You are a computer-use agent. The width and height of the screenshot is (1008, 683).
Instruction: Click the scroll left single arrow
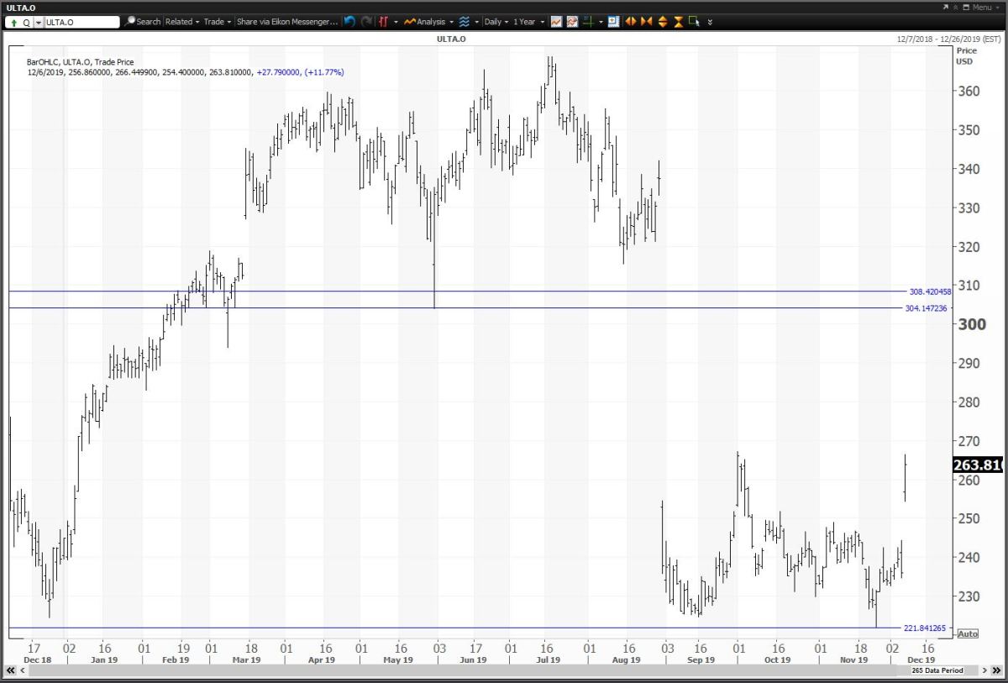coord(24,670)
